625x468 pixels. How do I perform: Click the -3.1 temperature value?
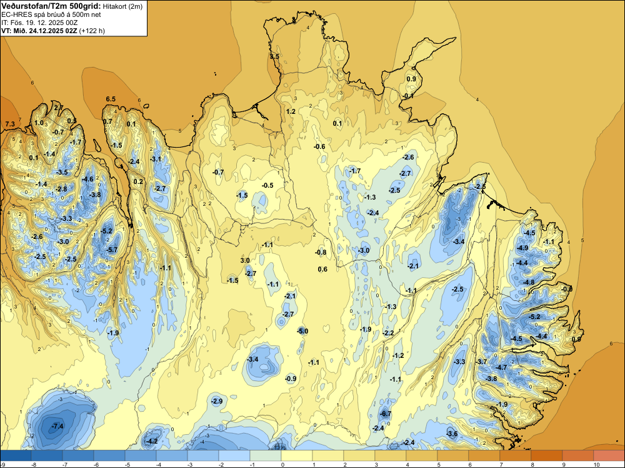pos(156,159)
